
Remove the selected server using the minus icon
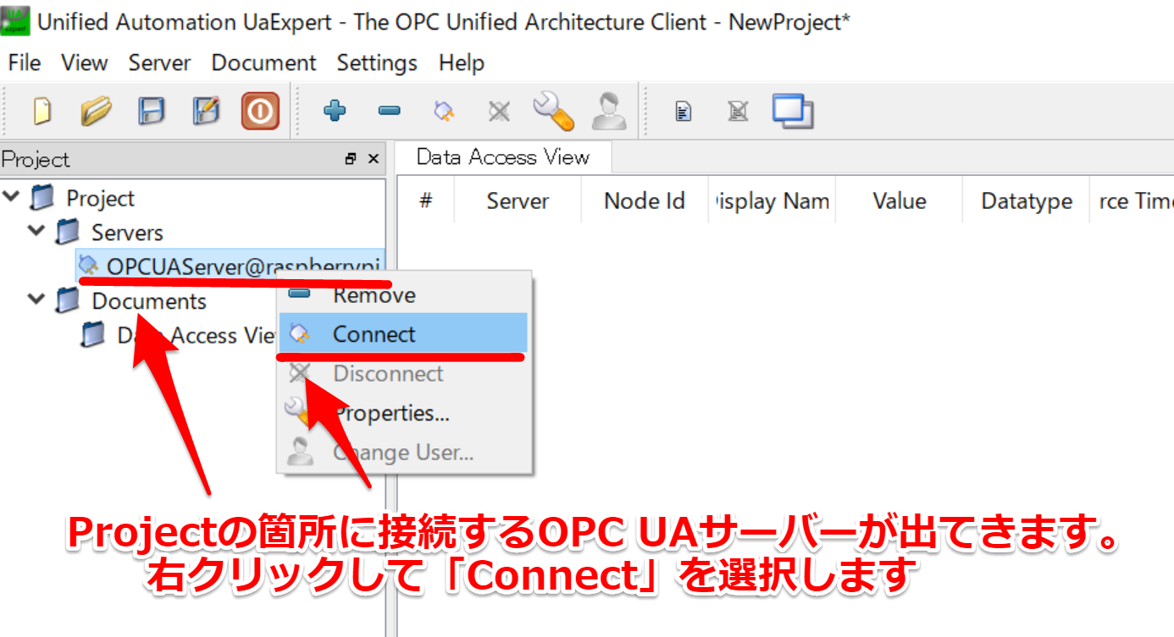pos(388,110)
